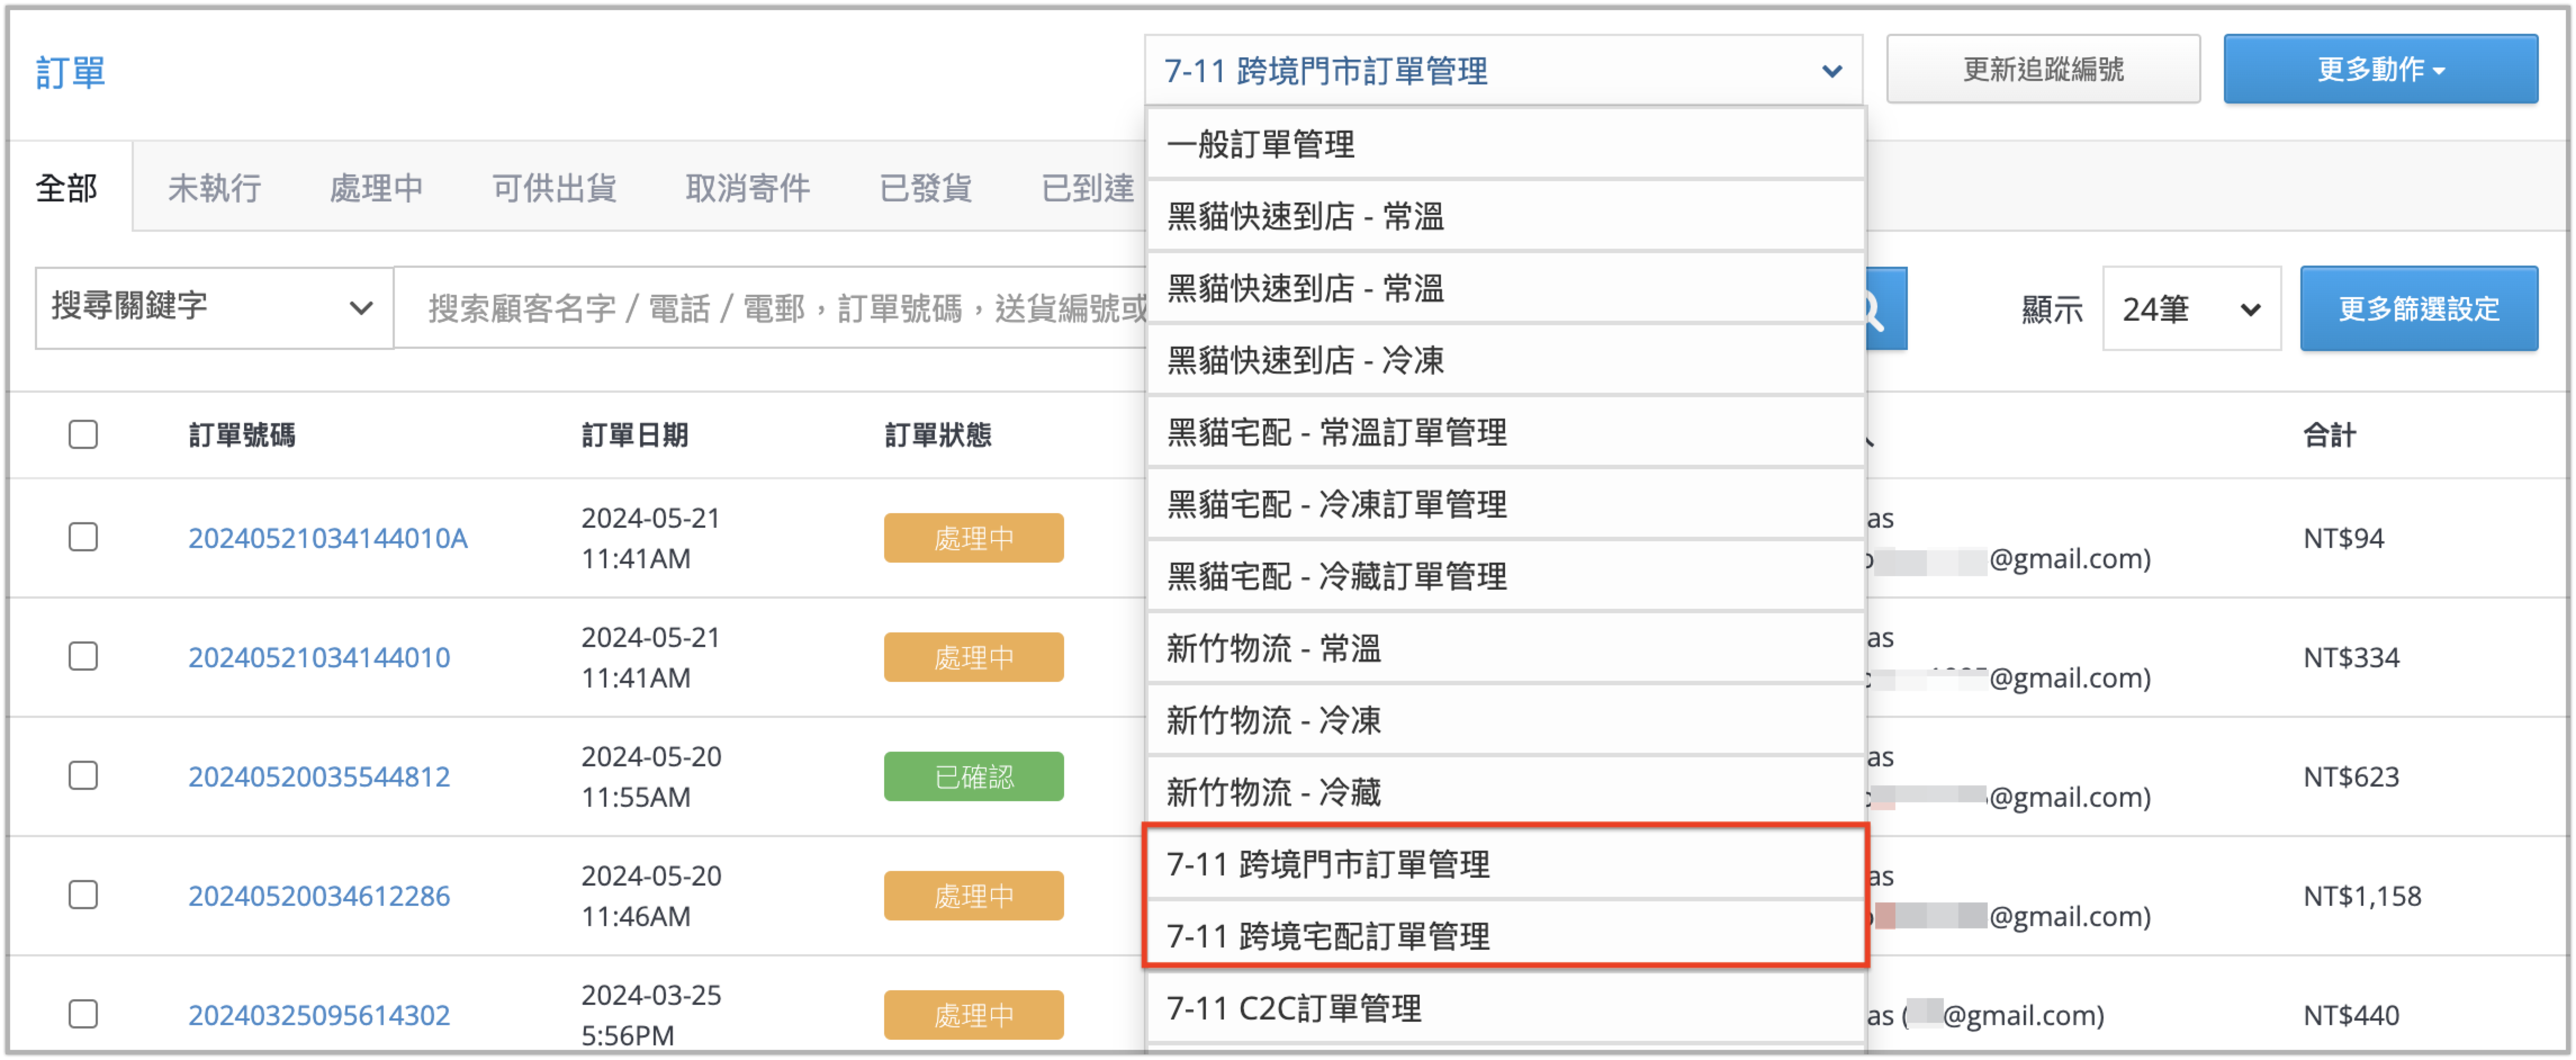Open order link 20240325095614302

click(x=319, y=1014)
